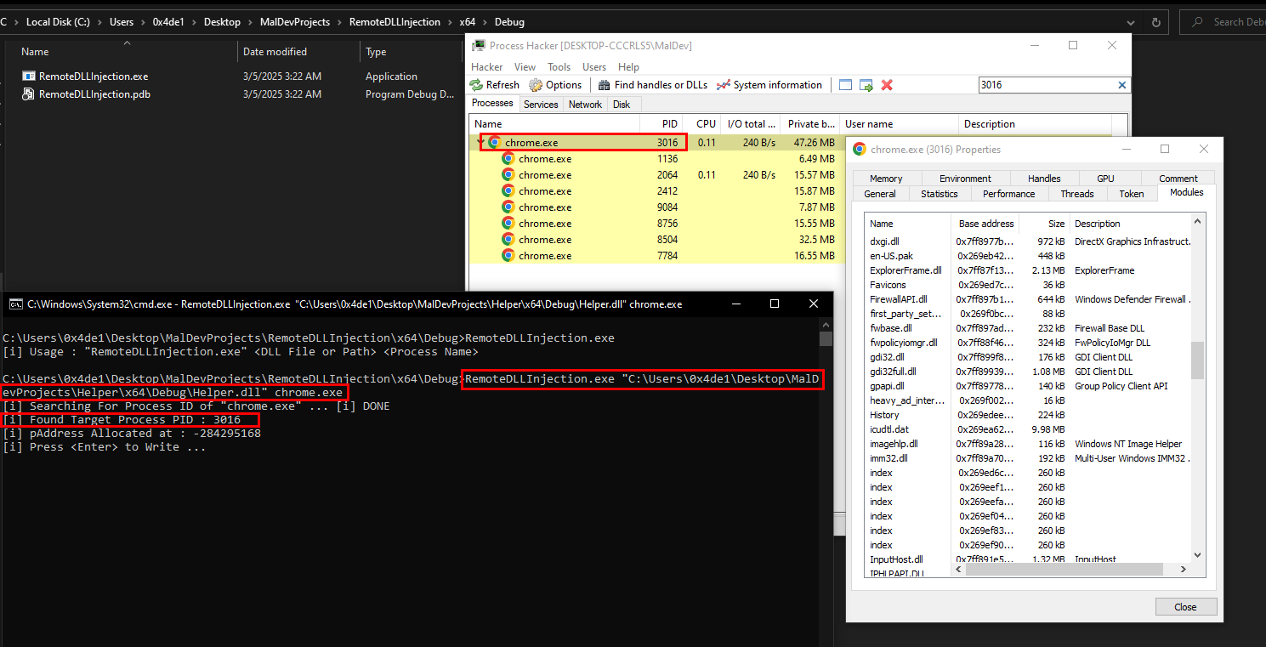Switch to the Services tab
This screenshot has width=1266, height=647.
(x=541, y=105)
